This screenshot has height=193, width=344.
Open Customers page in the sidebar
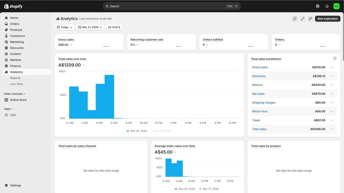tap(17, 36)
